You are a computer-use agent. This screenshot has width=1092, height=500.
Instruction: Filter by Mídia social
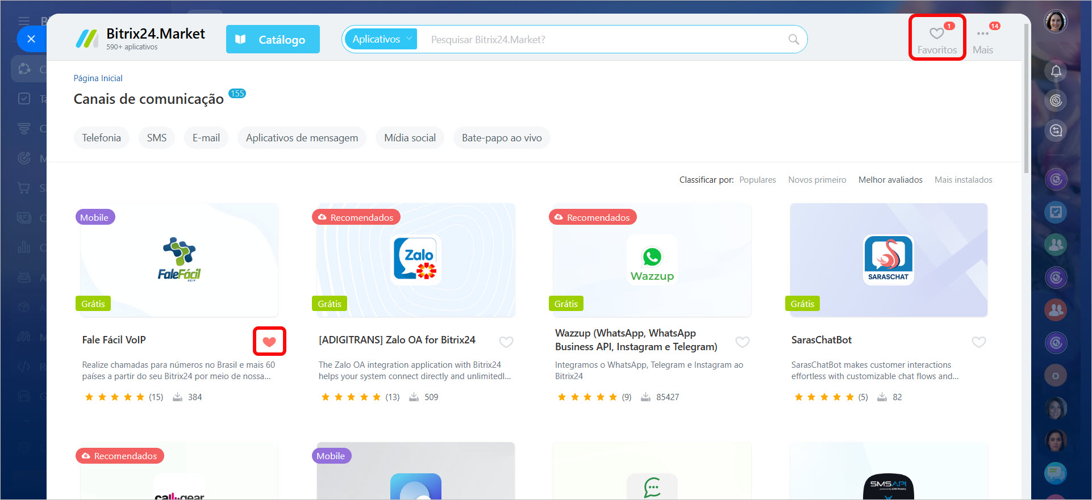tap(410, 138)
